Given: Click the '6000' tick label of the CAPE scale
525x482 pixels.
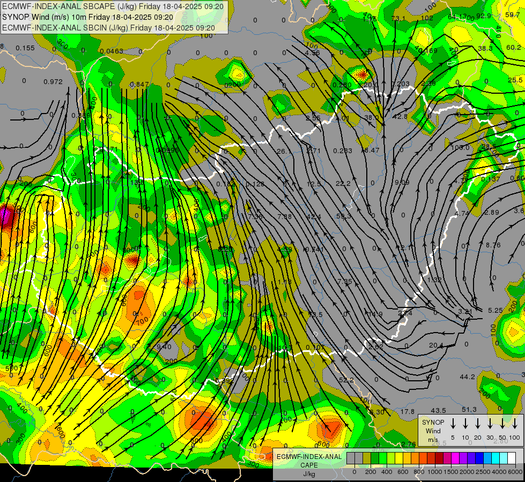Looking at the screenshot, I should [515, 472].
